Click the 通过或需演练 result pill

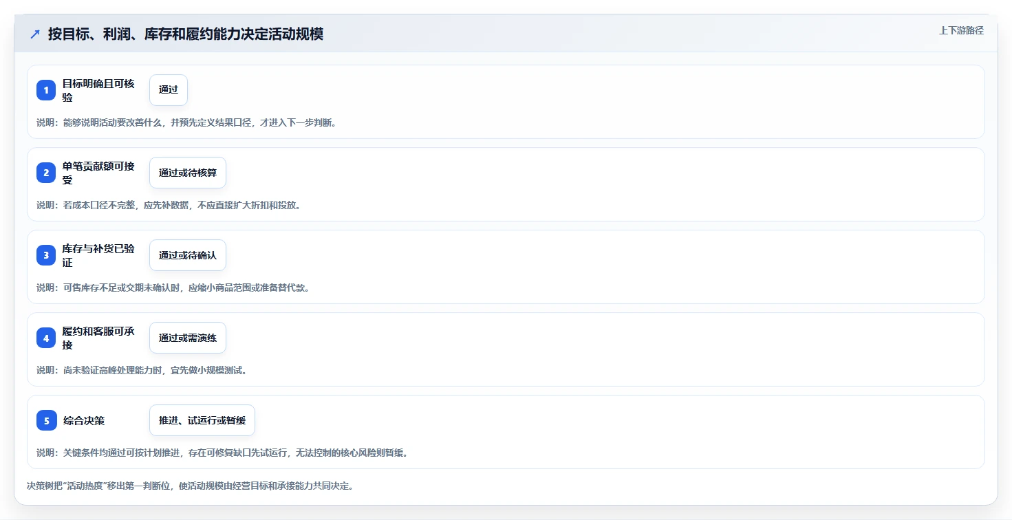[x=188, y=338]
